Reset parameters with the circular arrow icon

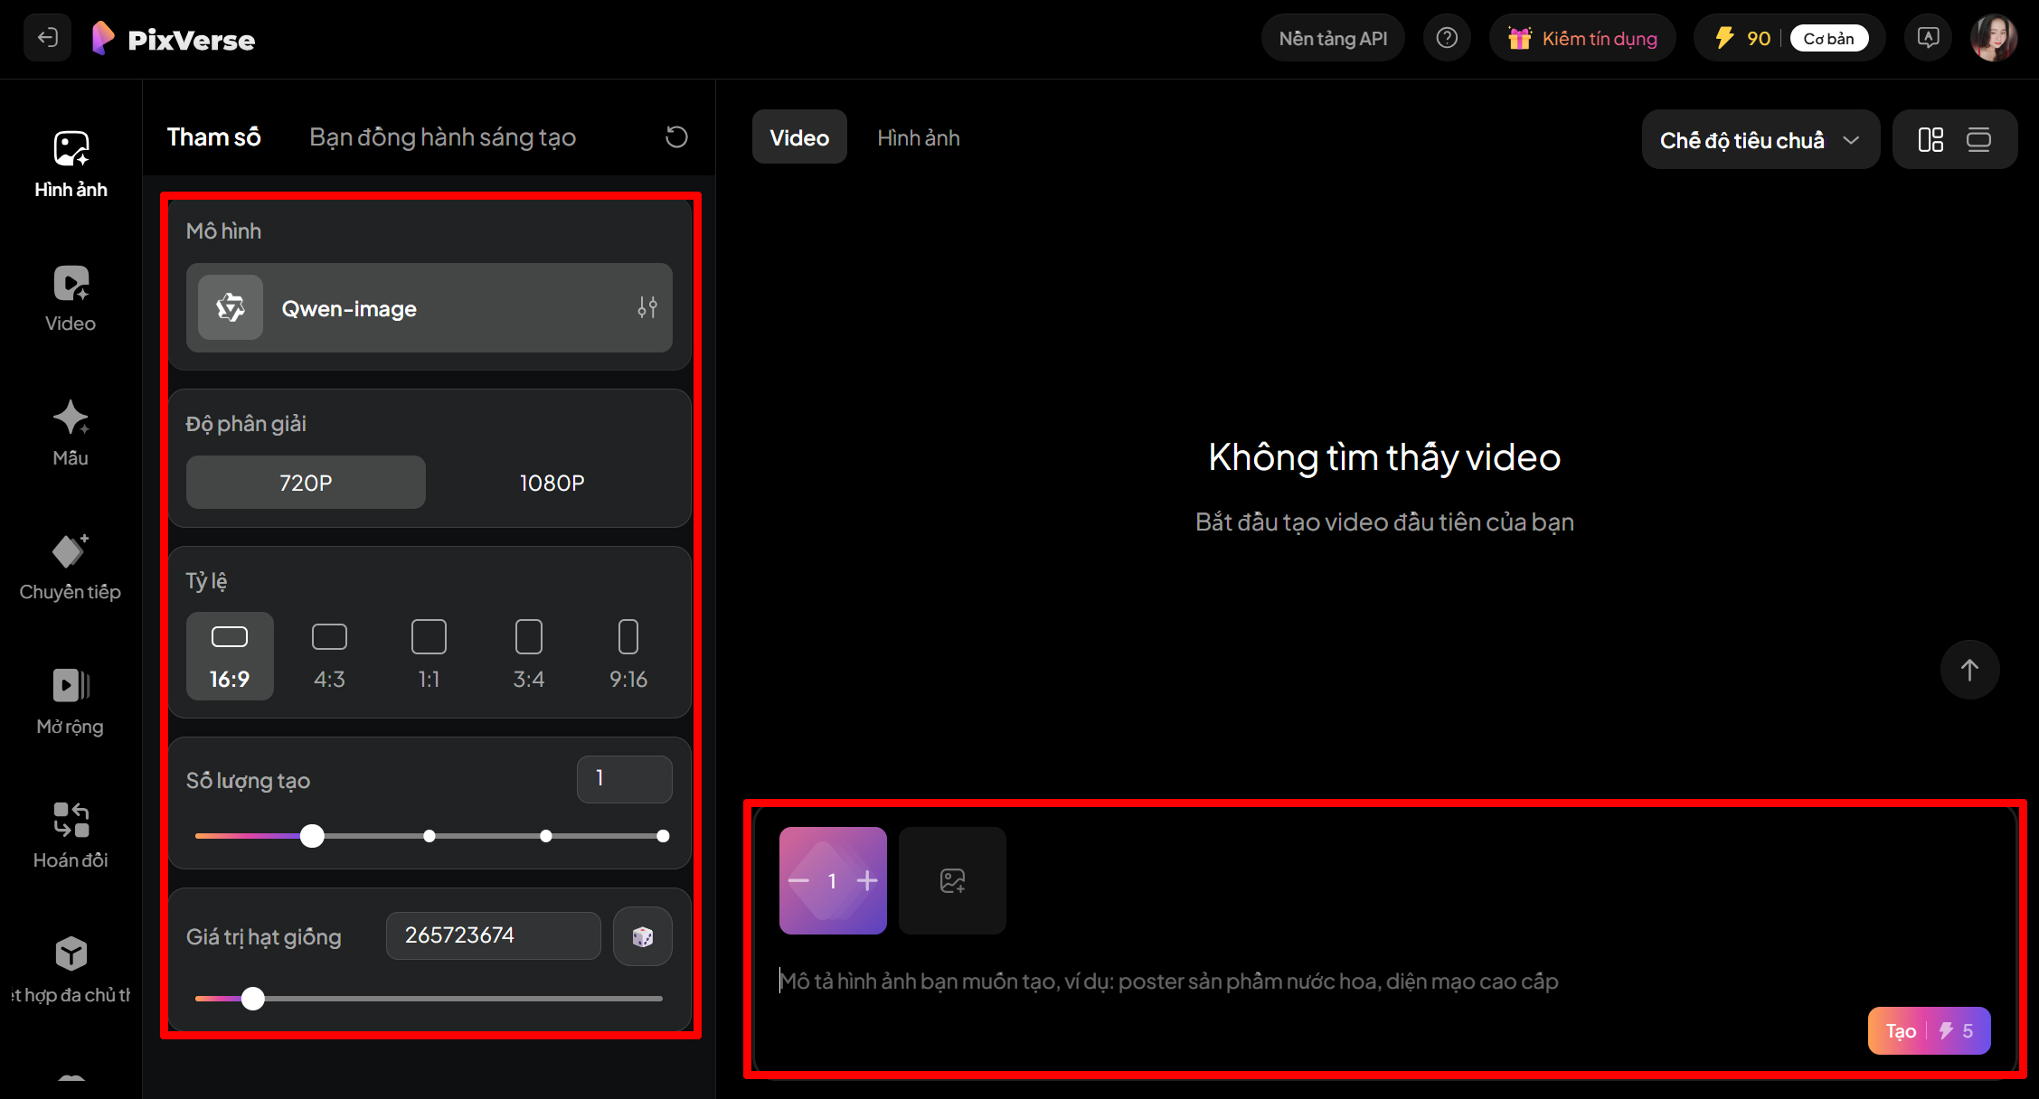(676, 136)
